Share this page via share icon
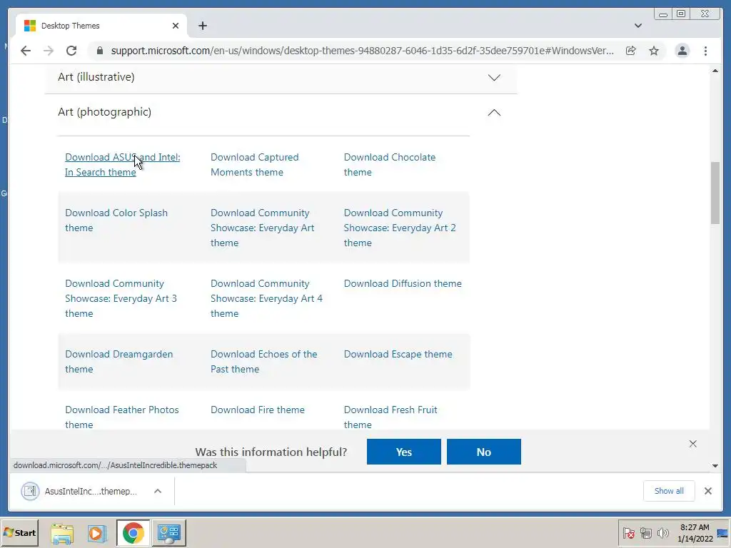The image size is (731, 548). (x=631, y=51)
